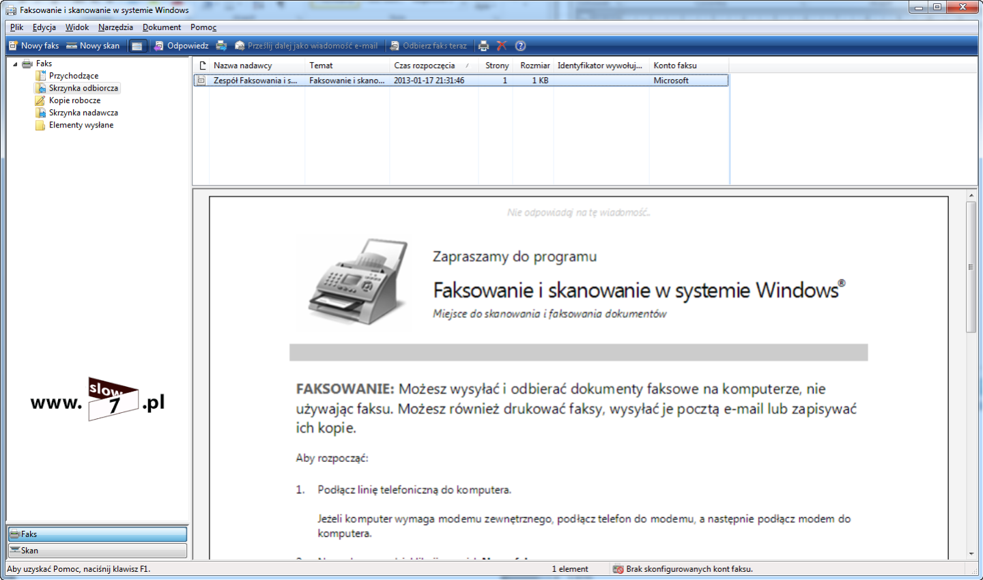Screen dimensions: 983x580
Task: Click the preview pane scrollbar thumb
Action: point(971,267)
